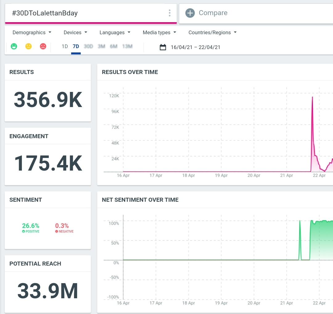The image size is (333, 314).
Task: Select the 7D time range tab
Action: click(x=76, y=46)
